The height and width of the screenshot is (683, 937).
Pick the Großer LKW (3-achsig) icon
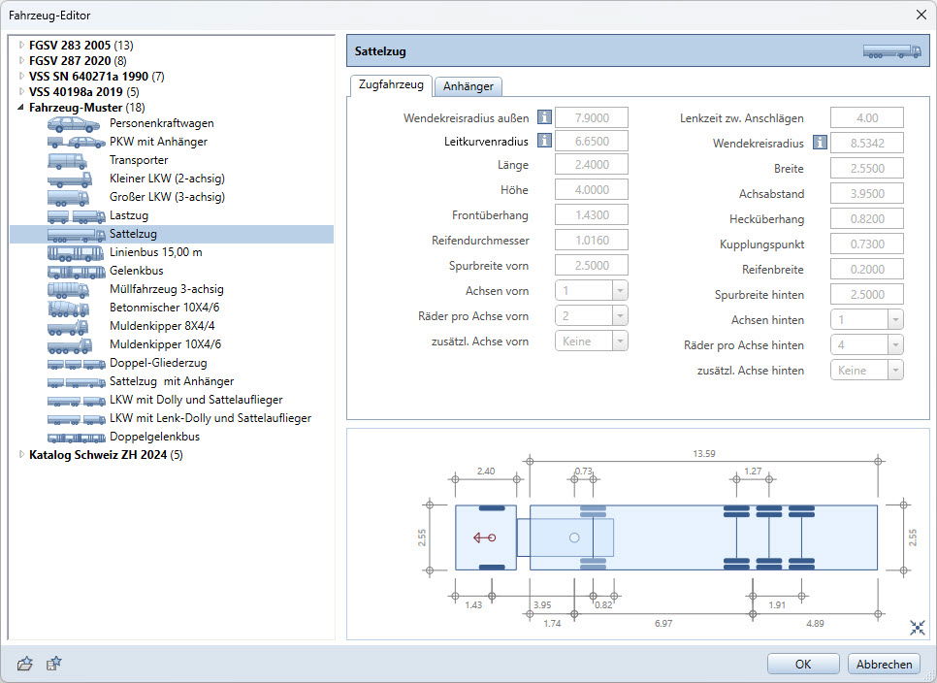click(69, 197)
